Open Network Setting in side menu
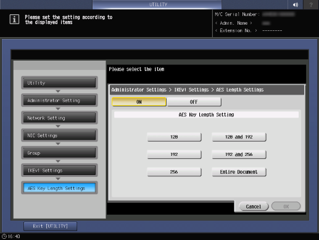Viewport: 319px width, 240px height. coord(59,118)
